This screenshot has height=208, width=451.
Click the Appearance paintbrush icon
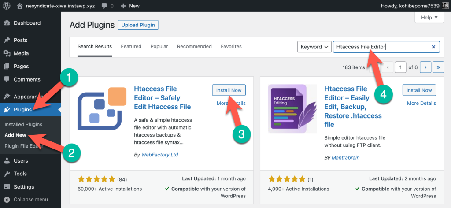(7, 97)
